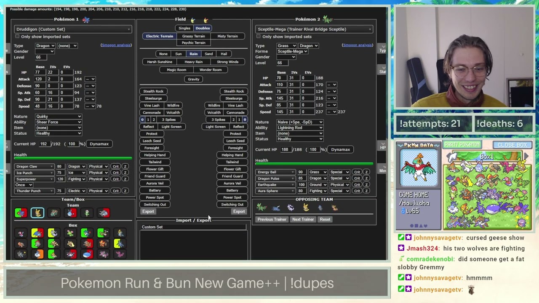Image resolution: width=539 pixels, height=303 pixels.
Task: Select last orange Pokémon in Opposing Team
Action: (x=335, y=207)
